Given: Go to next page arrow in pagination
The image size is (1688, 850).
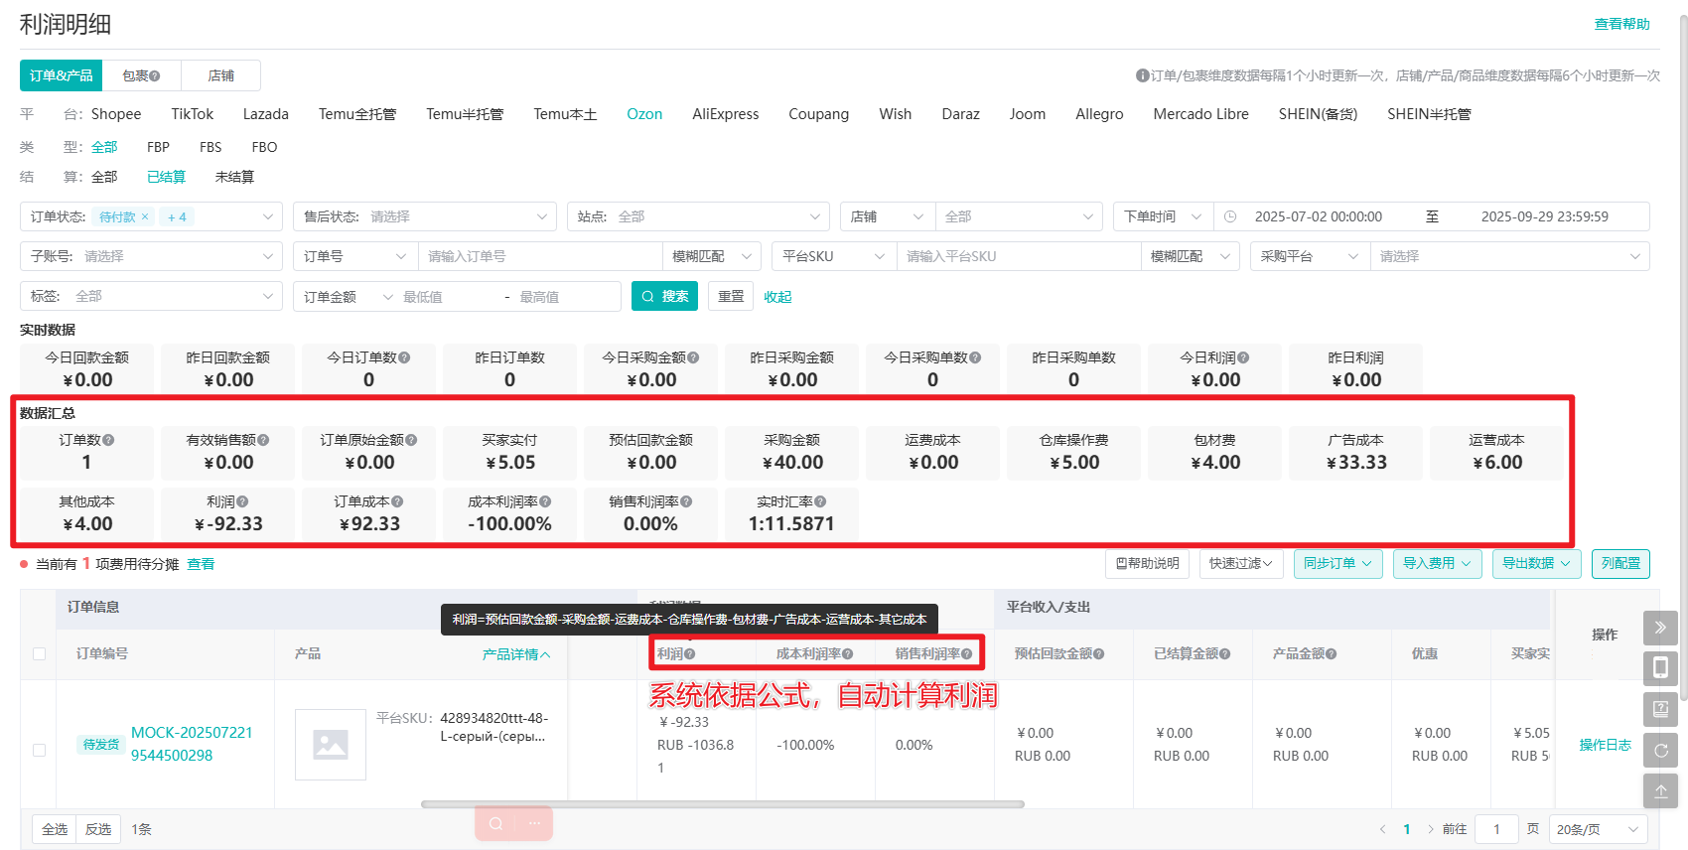Looking at the screenshot, I should coord(1431,829).
